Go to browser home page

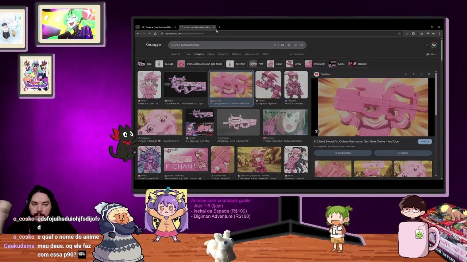click(155, 33)
